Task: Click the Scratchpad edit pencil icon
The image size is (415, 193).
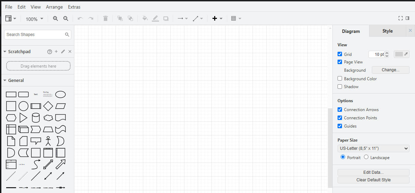Action: (63, 51)
